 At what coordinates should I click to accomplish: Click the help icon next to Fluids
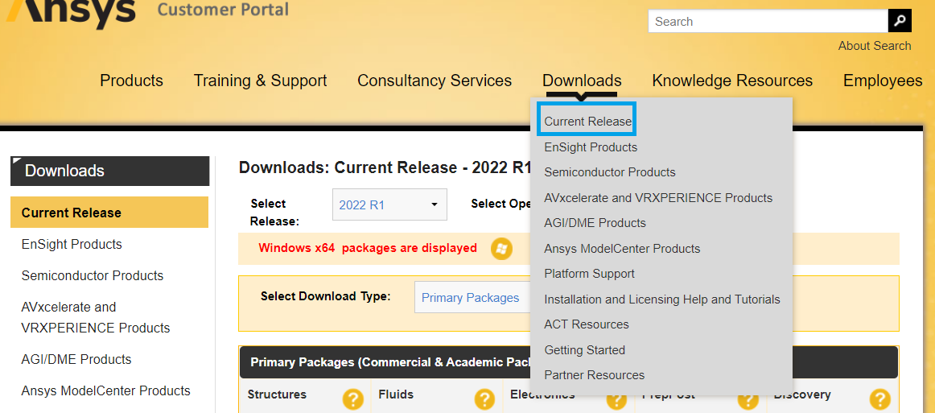pos(484,399)
